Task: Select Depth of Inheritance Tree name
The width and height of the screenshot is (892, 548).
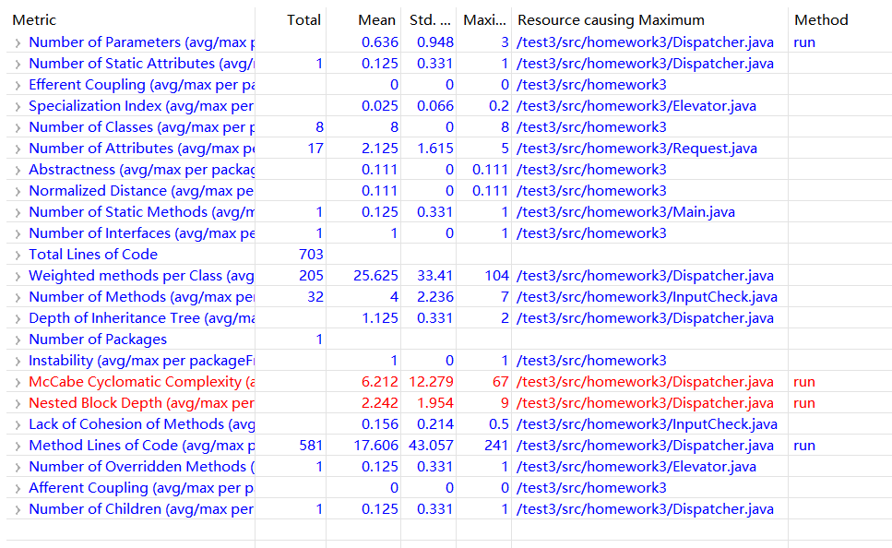Action: [x=141, y=318]
